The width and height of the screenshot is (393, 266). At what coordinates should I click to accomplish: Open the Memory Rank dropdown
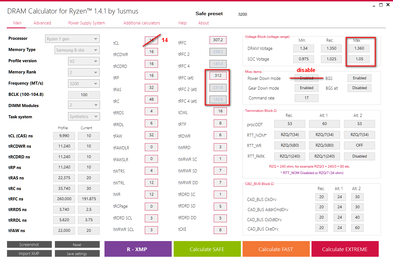(84, 72)
